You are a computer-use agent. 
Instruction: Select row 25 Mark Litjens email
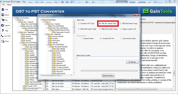(80, 89)
